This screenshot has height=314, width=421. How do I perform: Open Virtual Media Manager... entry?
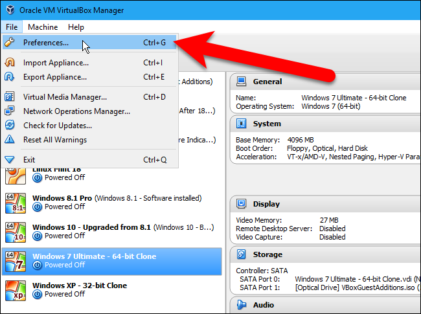tap(89, 97)
